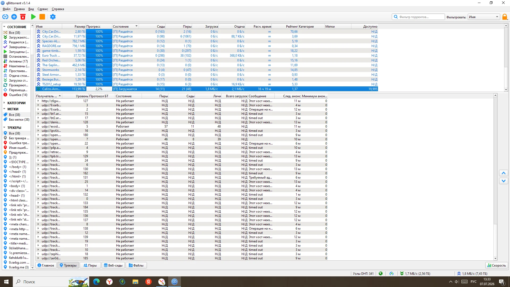Image resolution: width=510 pixels, height=287 pixels.
Task: Click the orange lock icon in toolbar
Action: (505, 17)
